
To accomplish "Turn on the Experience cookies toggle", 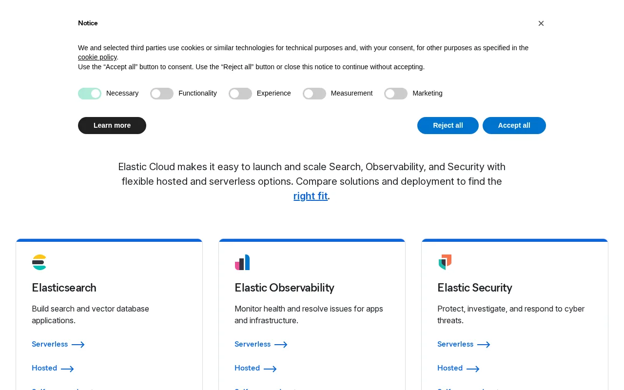I will click(240, 94).
